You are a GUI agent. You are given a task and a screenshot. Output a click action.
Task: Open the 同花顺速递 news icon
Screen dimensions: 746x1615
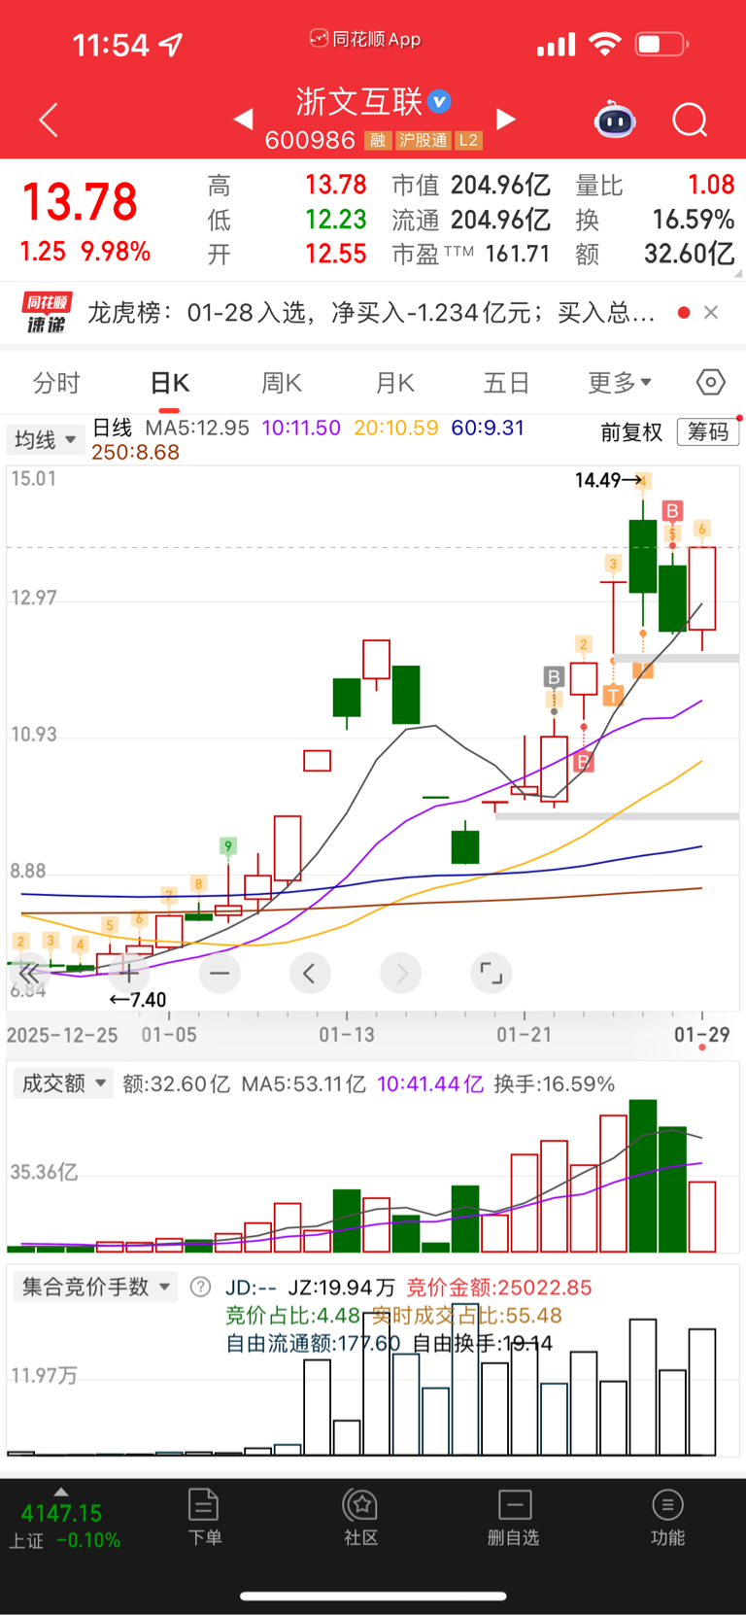(47, 313)
